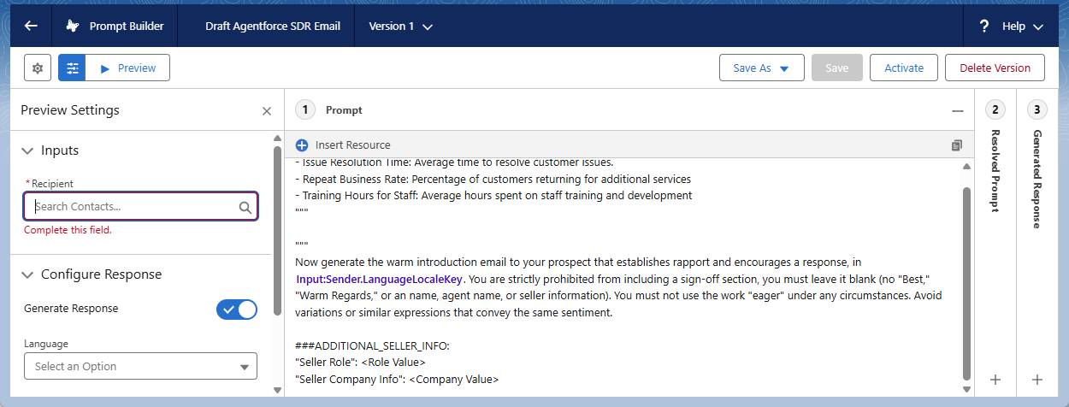This screenshot has width=1069, height=407.
Task: Run Preview with the play button
Action: pos(127,68)
